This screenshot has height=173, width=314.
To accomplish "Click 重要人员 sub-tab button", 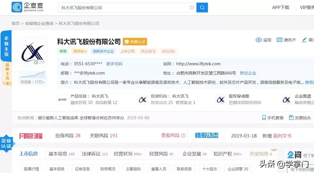I will click(159, 169).
